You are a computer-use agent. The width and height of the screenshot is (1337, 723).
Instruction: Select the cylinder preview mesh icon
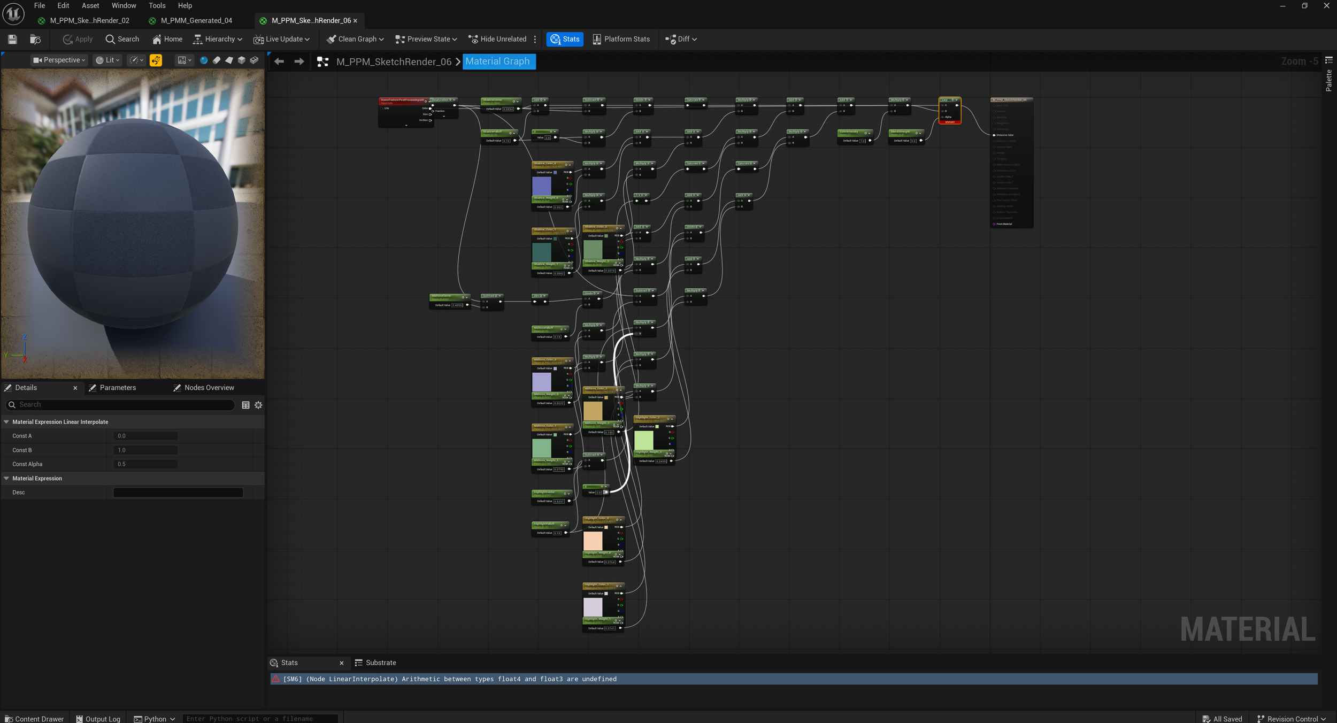(x=216, y=60)
